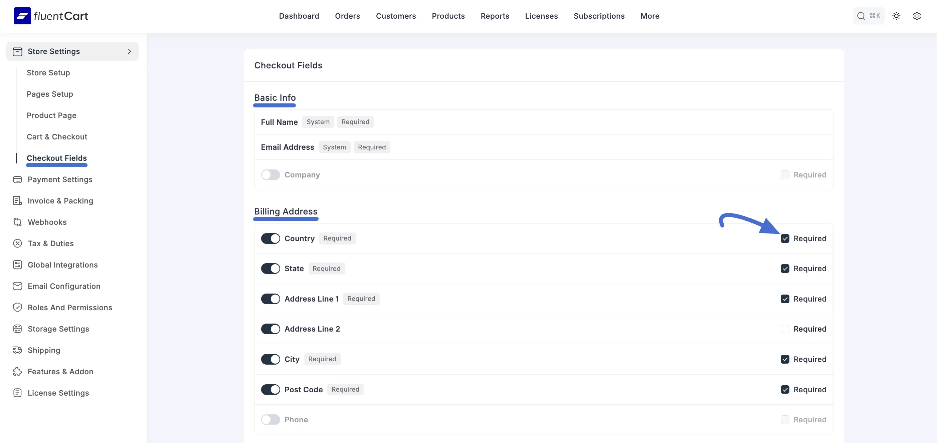Click the Email Configuration envelope icon
Image resolution: width=937 pixels, height=443 pixels.
pyautogui.click(x=17, y=286)
